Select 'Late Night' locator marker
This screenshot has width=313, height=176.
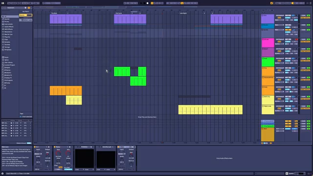click(x=182, y=13)
